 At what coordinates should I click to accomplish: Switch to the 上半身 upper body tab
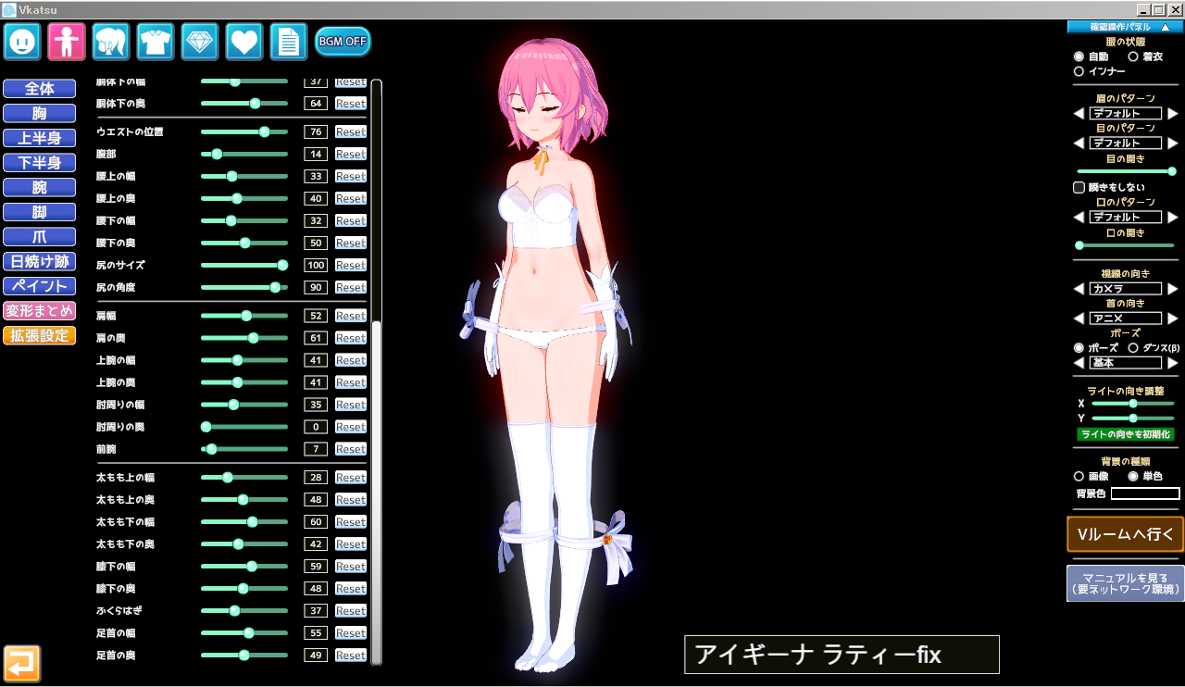click(x=39, y=138)
